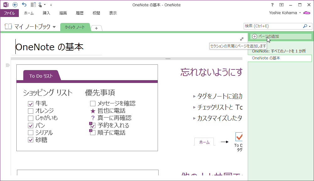This screenshot has width=314, height=181.
Task: Go back with the Back arrow button
Action: [x=15, y=5]
